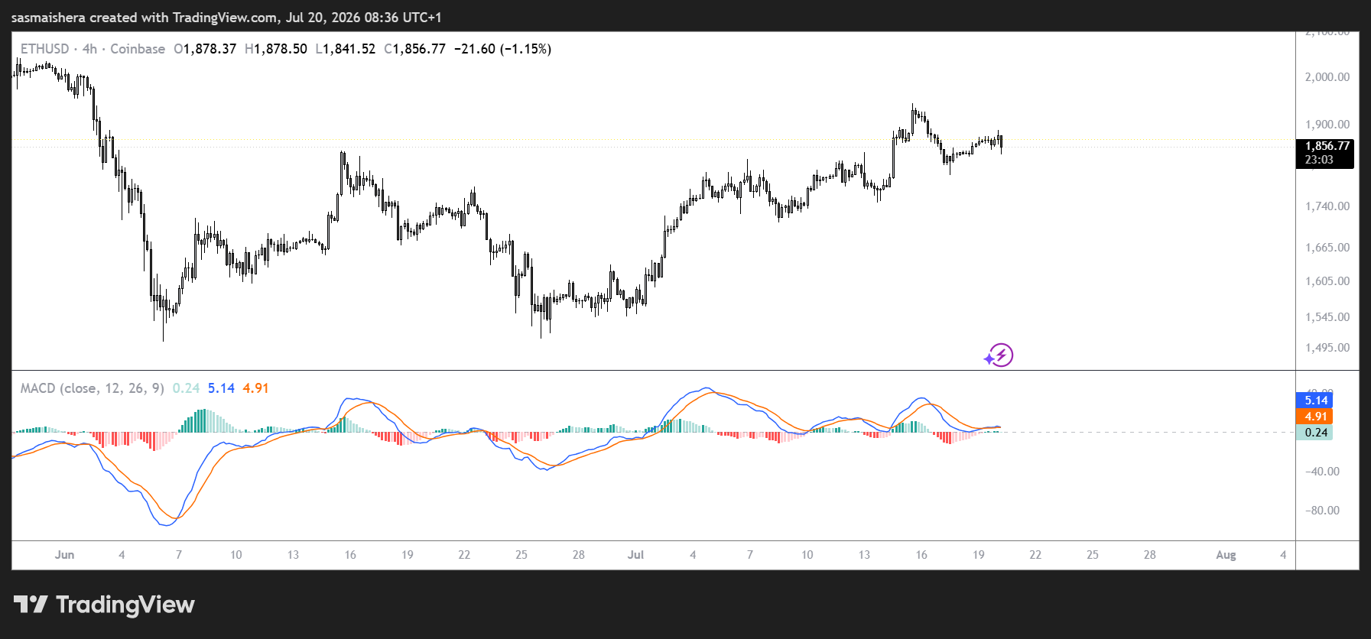Click the low value L1,841.52

[346, 49]
